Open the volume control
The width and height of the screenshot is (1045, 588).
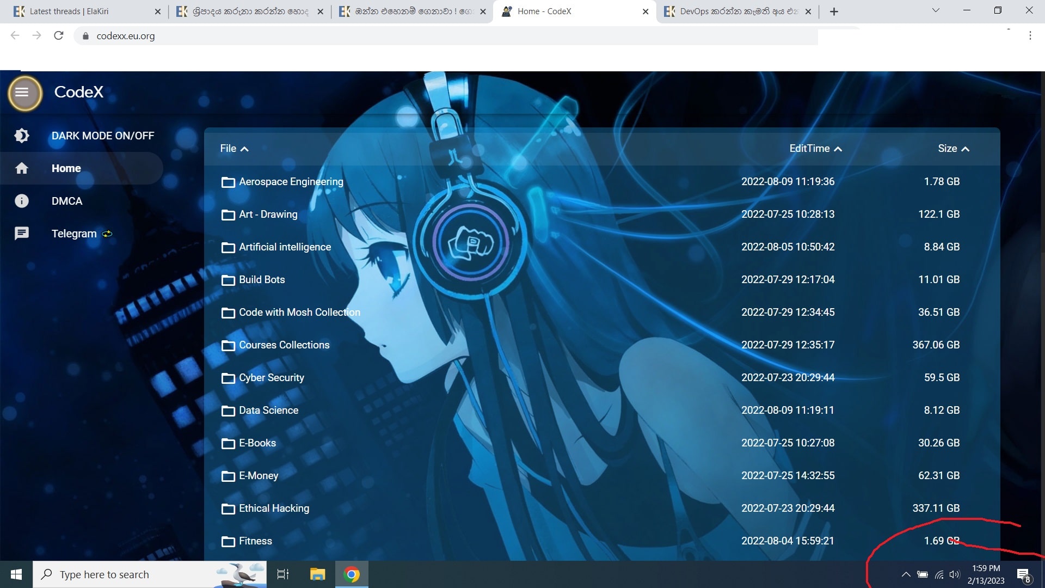click(x=955, y=574)
